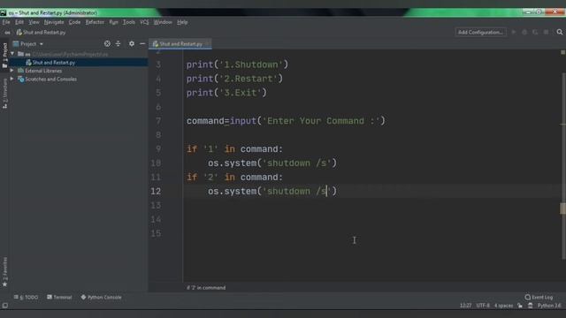Open the UTF-8 encoding selector
Viewport: 566px width, 318px height.
point(483,306)
